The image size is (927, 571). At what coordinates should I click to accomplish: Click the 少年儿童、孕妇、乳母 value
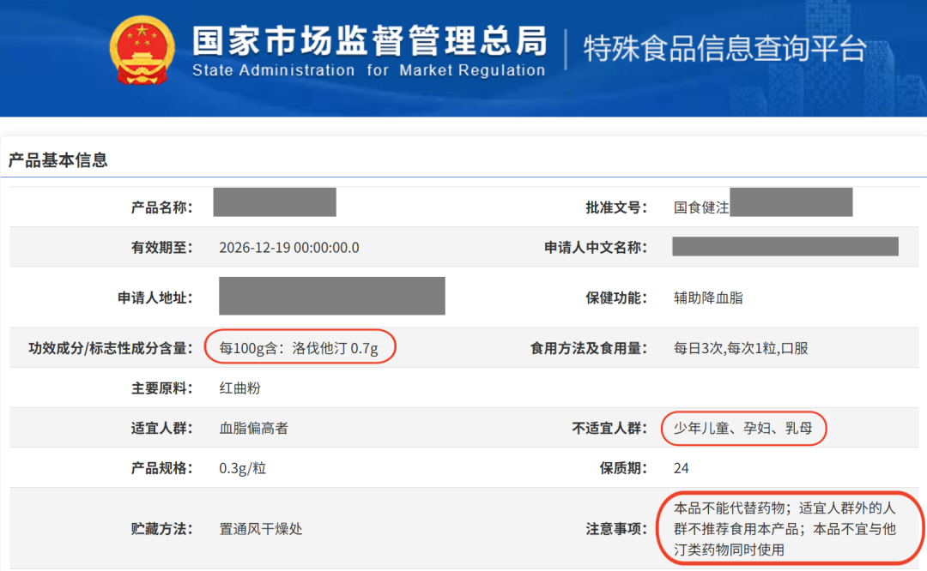coord(743,428)
